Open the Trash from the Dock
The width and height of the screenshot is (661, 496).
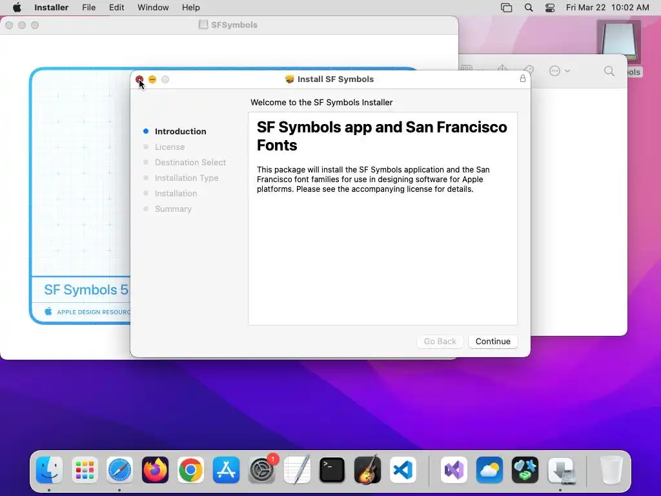[611, 470]
